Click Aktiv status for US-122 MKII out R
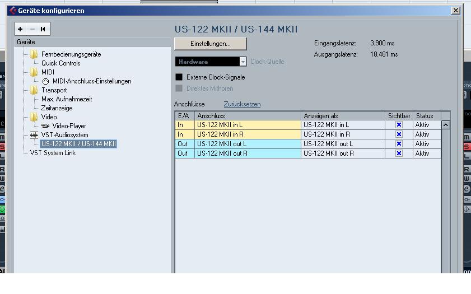 tap(427, 153)
